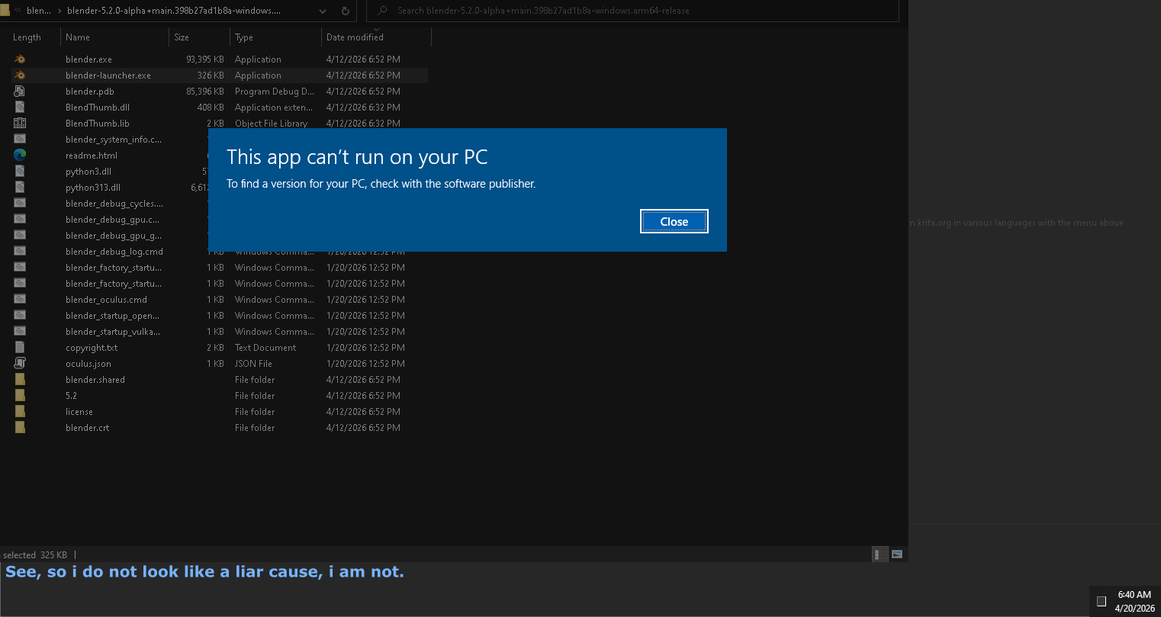
Task: Select the blender.shared folder icon
Action: point(20,379)
